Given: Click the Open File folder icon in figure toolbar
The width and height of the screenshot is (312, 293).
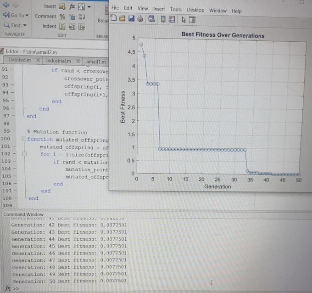Looking at the screenshot, I should 122,18.
